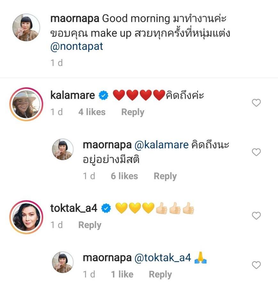
Task: Reply to maornapa's praying hands comment
Action: (x=160, y=274)
